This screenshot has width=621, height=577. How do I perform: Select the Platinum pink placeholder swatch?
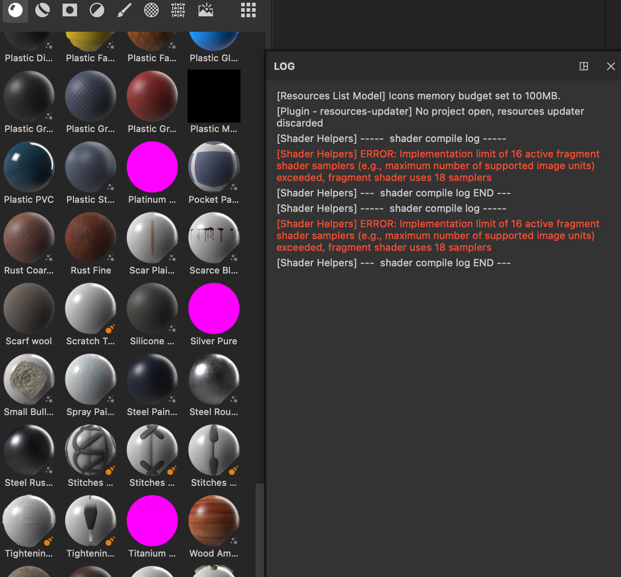(x=152, y=167)
